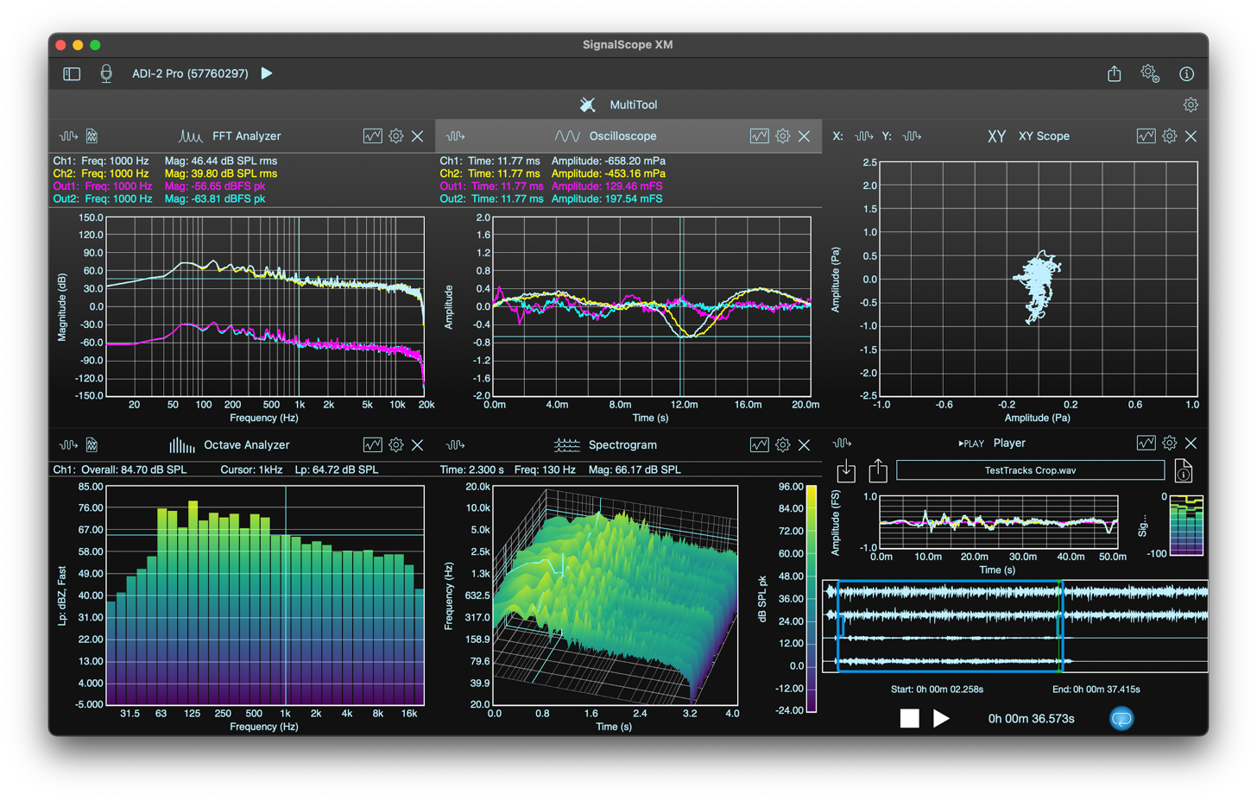Click FFT Analyzer data file icon

[92, 136]
